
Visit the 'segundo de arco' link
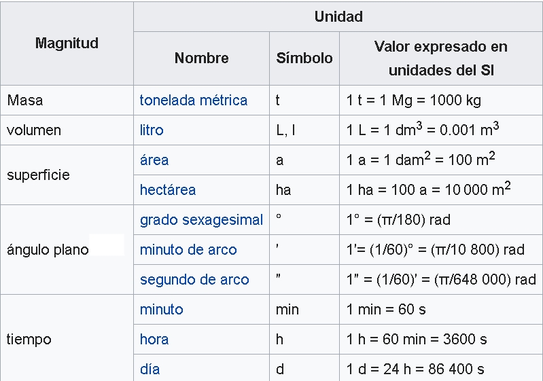click(194, 280)
